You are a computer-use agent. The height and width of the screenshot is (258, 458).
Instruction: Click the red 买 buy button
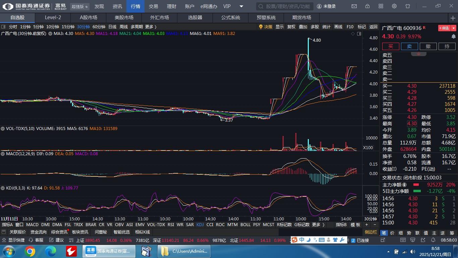[x=391, y=46]
